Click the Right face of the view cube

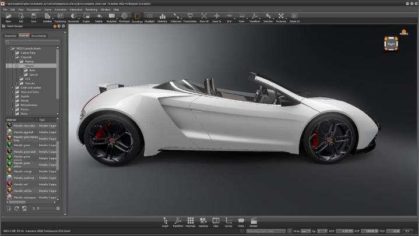click(390, 43)
